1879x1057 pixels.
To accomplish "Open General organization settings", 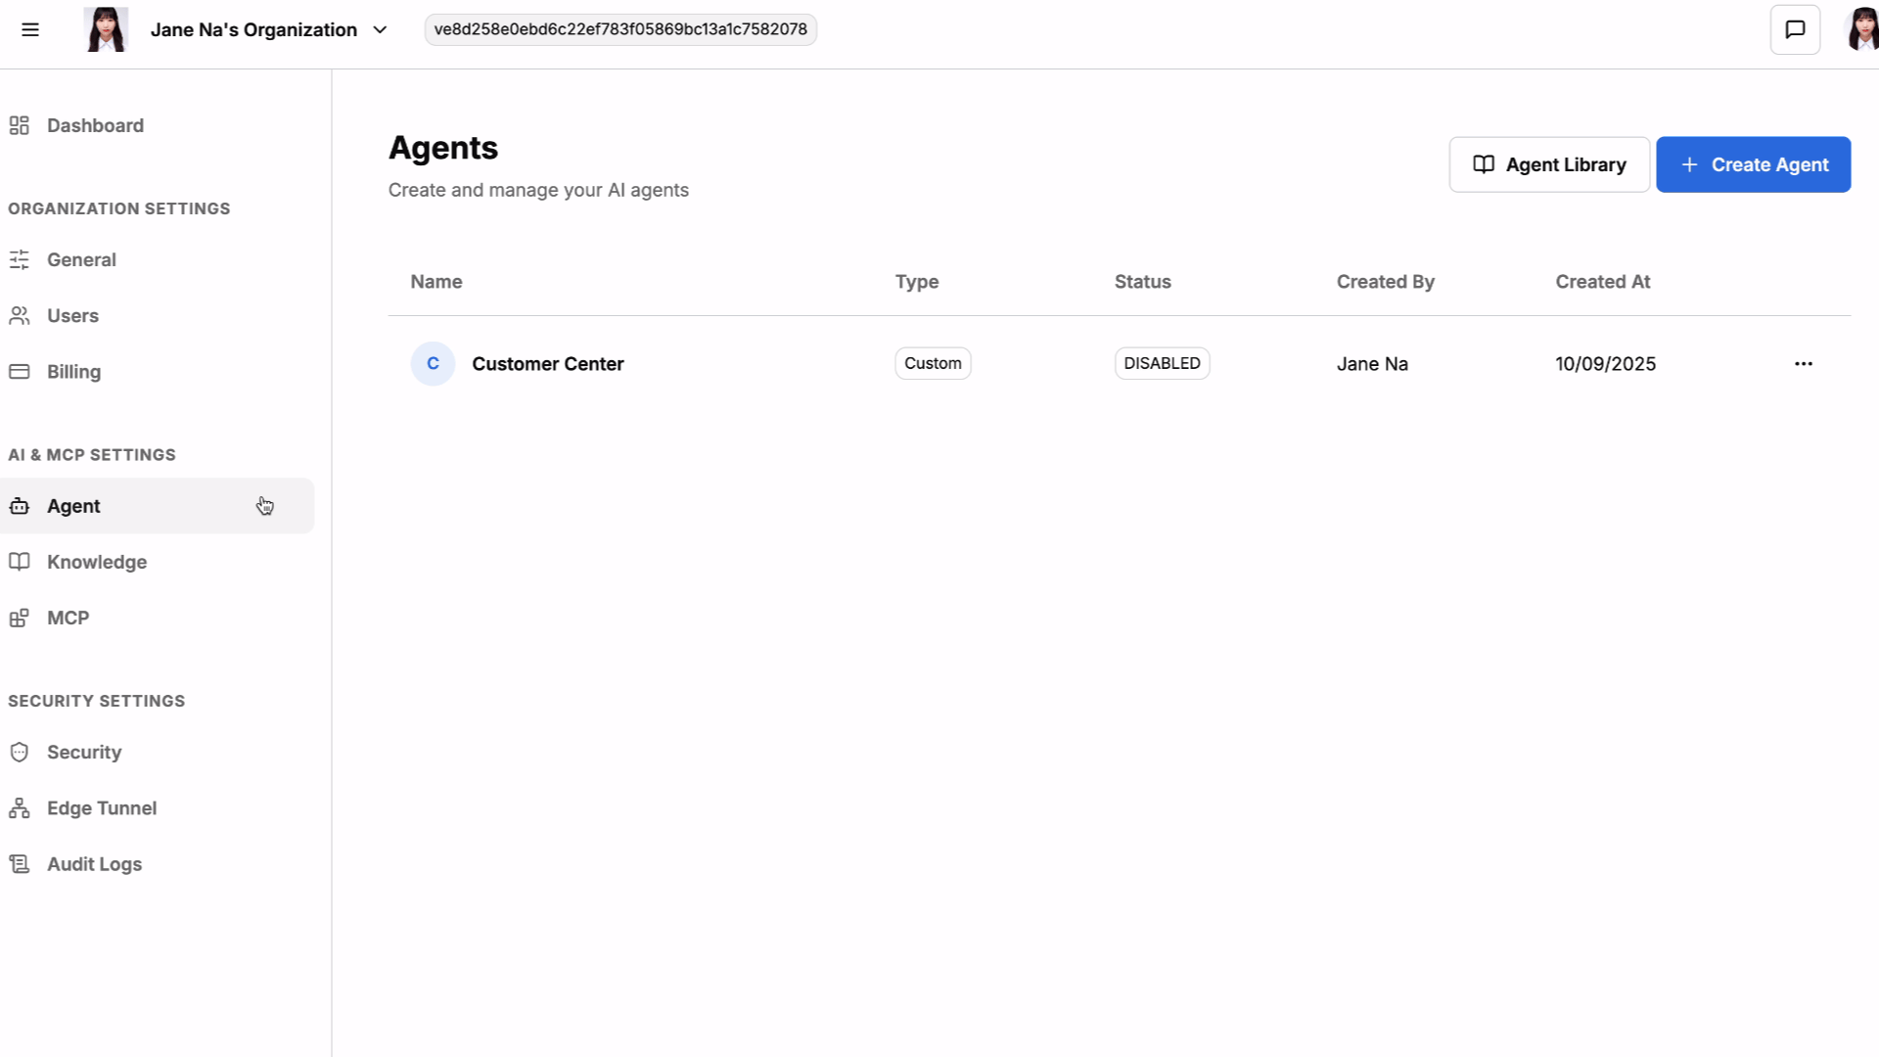I will (x=81, y=260).
